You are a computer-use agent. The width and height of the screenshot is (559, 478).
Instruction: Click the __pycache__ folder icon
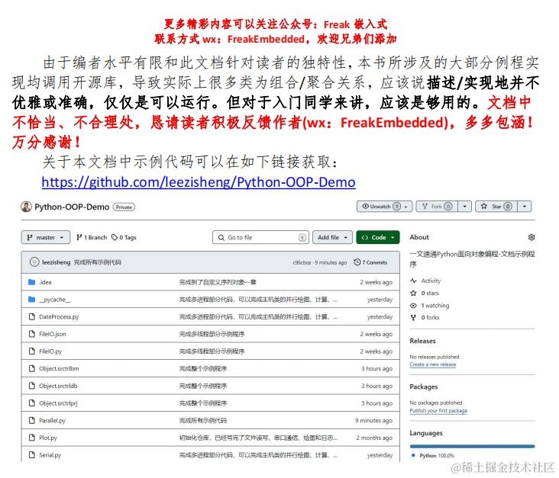pyautogui.click(x=32, y=300)
